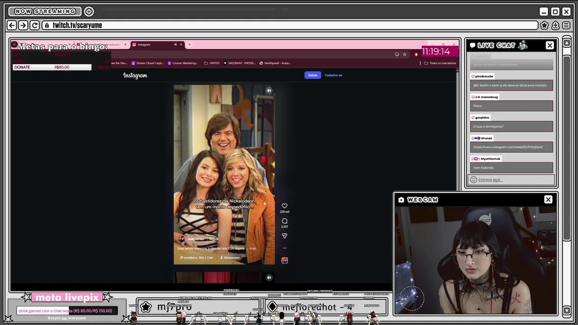Screen dimensions: 578x325
Task: Click the camera icon in the WEBCAM title
Action: coord(401,200)
